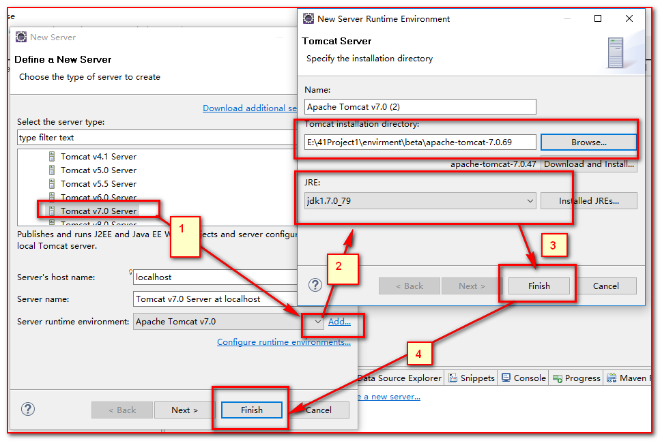Click the Add... runtime link
Image resolution: width=660 pixels, height=441 pixels.
(339, 322)
